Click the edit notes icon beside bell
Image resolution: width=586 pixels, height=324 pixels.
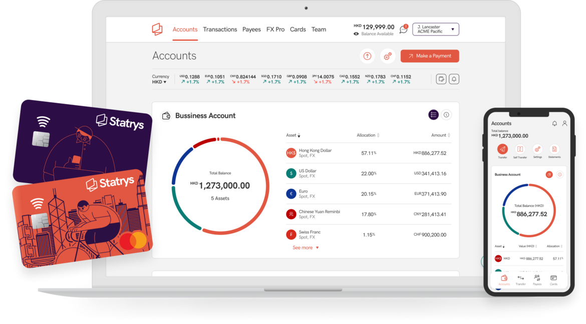click(441, 79)
